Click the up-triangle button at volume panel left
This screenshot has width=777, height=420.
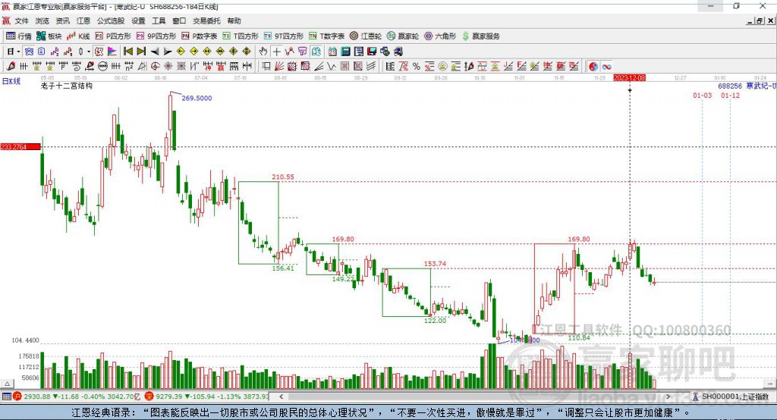8,384
